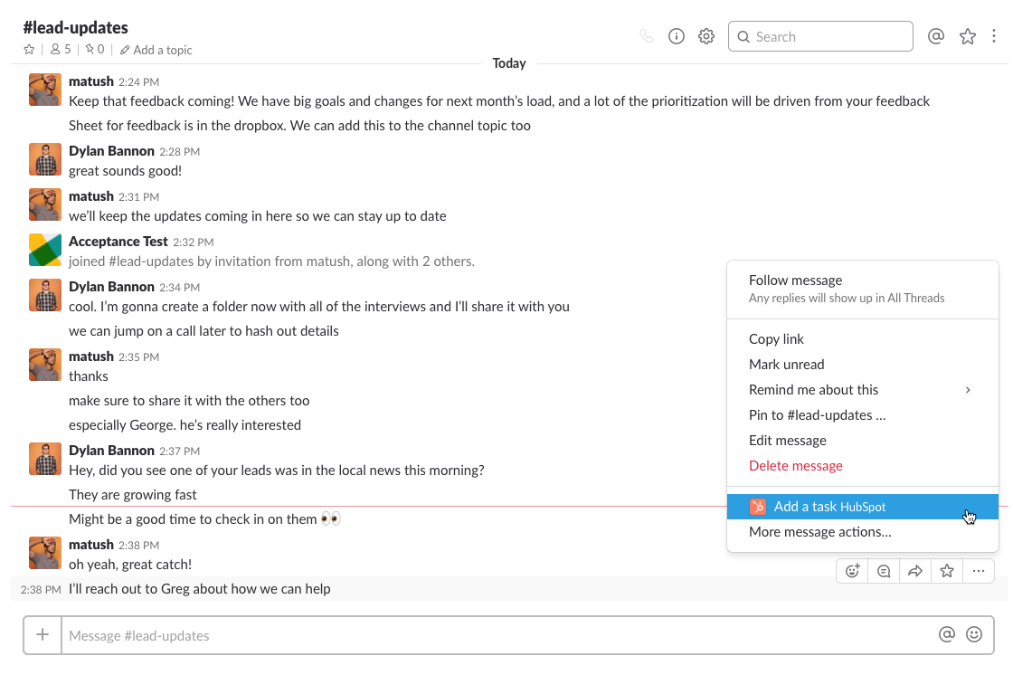The image size is (1013, 675).
Task: Click matush avatar on 2:24 PM message
Action: click(45, 90)
